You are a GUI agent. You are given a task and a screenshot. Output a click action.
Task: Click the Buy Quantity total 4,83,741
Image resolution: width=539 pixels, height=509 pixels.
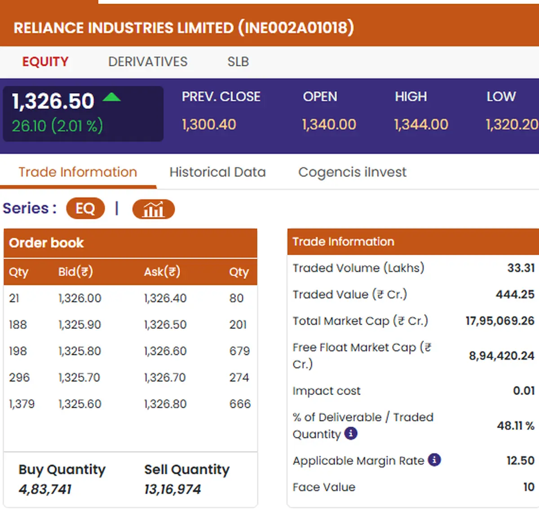[x=45, y=489]
